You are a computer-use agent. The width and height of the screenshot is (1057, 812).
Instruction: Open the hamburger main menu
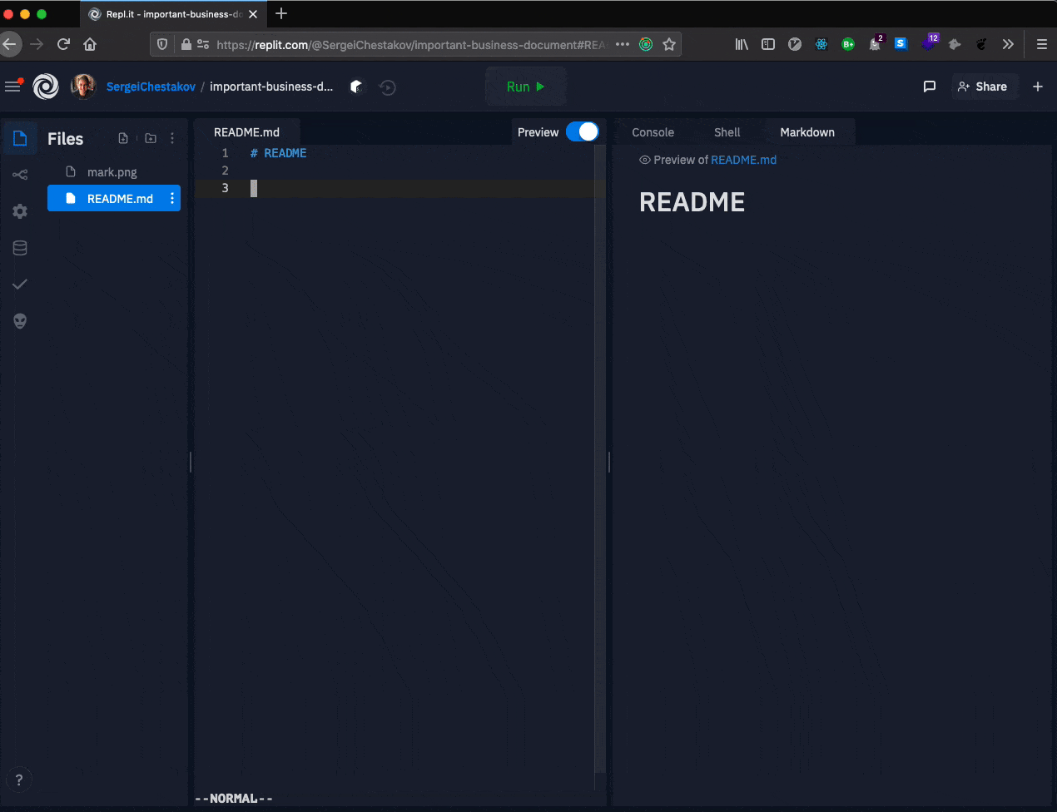point(12,87)
